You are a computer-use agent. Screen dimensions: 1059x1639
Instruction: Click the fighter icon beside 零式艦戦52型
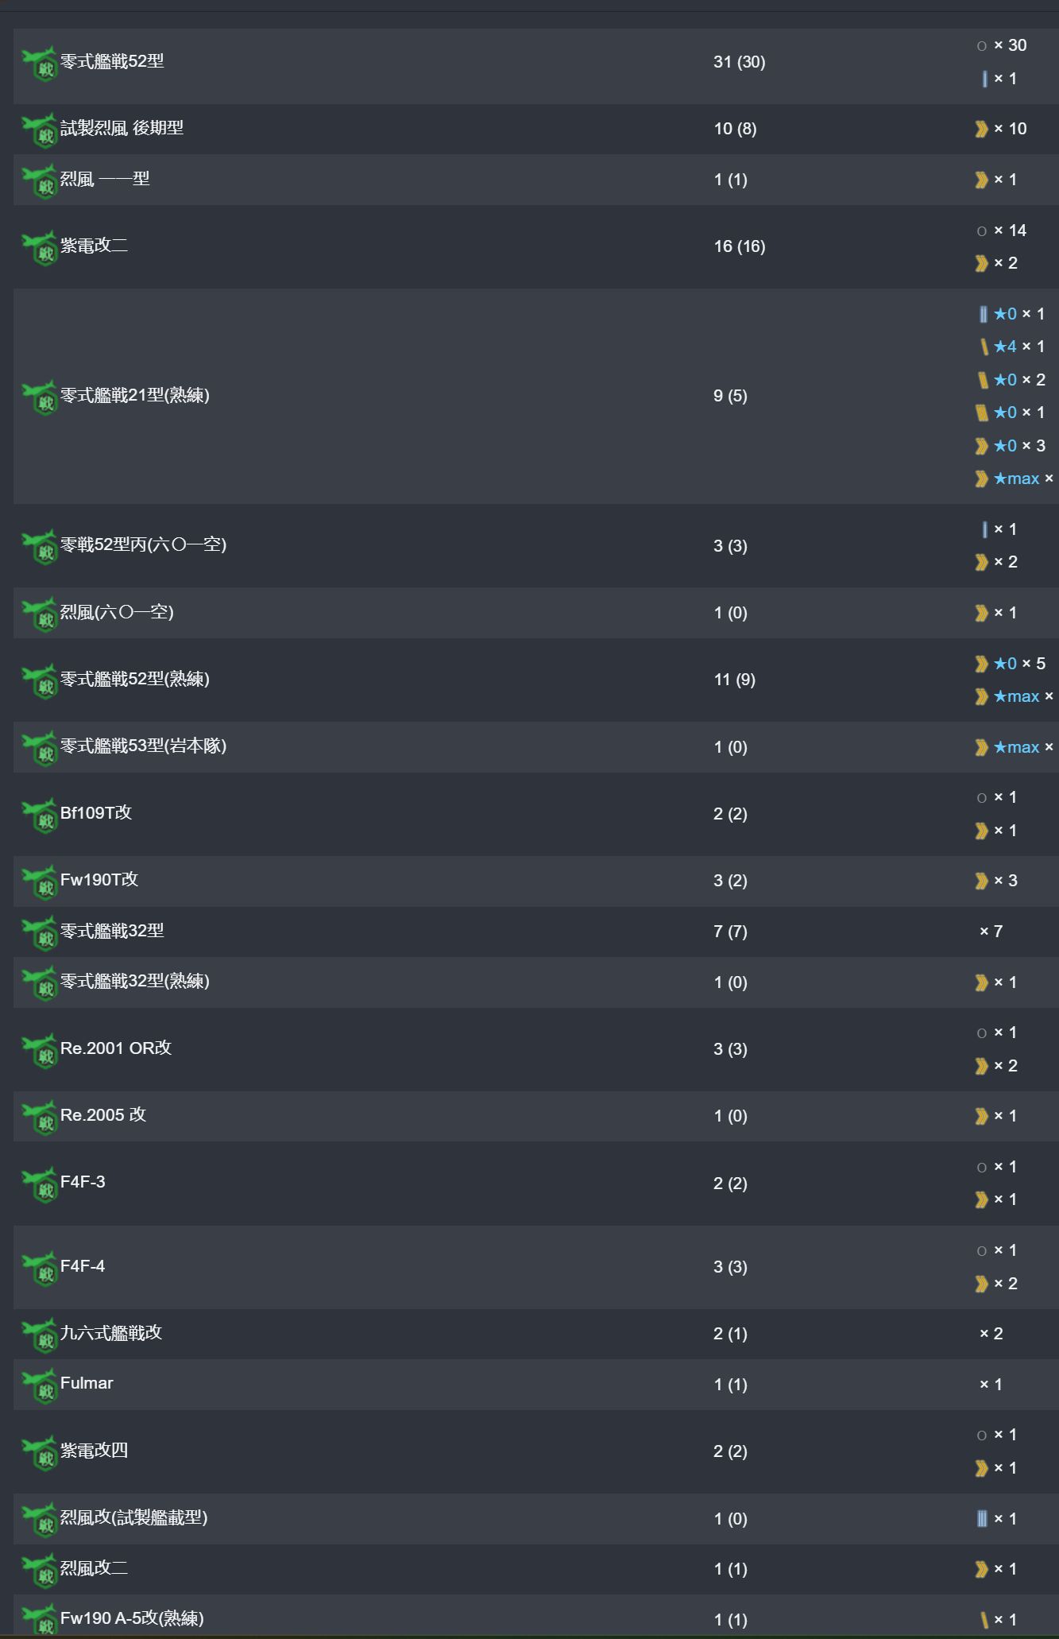40,64
